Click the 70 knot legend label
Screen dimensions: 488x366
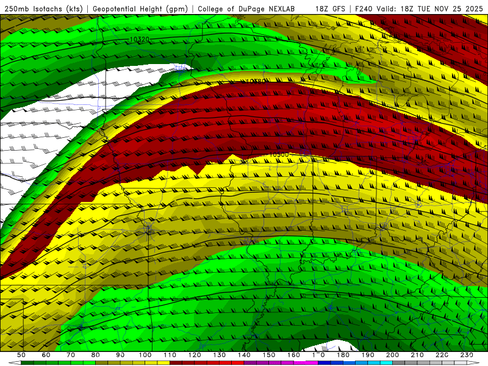(71, 355)
